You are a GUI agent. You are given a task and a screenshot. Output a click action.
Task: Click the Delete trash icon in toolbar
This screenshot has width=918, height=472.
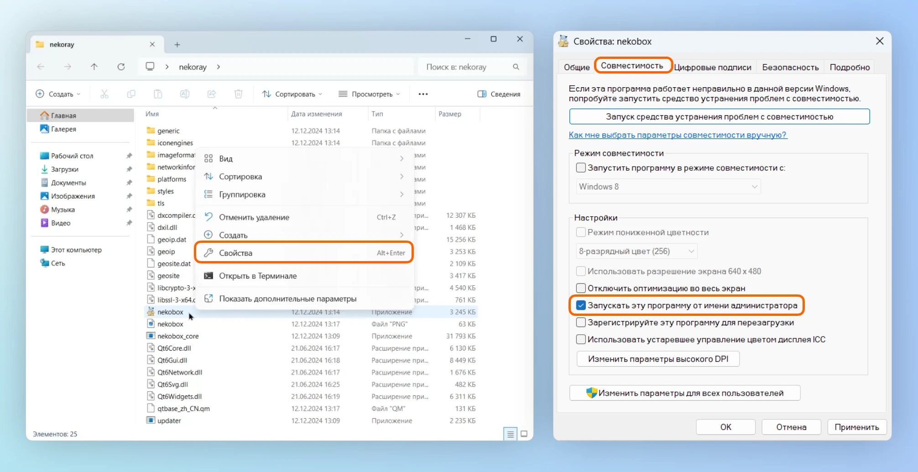238,94
